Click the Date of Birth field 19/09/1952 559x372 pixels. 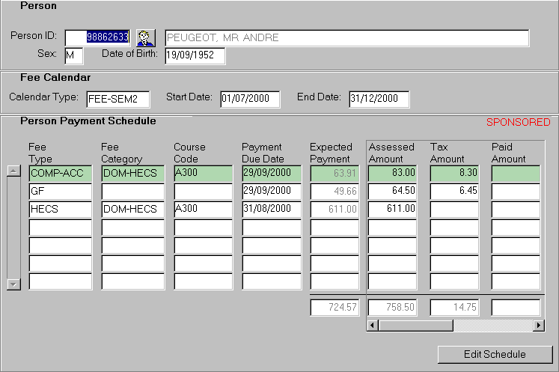[195, 56]
